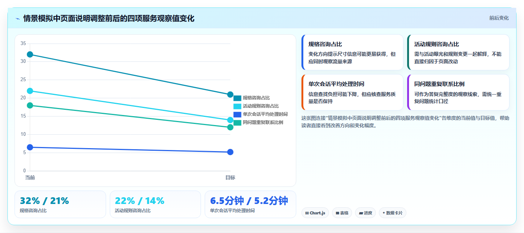The image size is (524, 233).
Task: Select the 单次会话平均处理时间 point at 当前 (6.5)
Action: coord(30,147)
